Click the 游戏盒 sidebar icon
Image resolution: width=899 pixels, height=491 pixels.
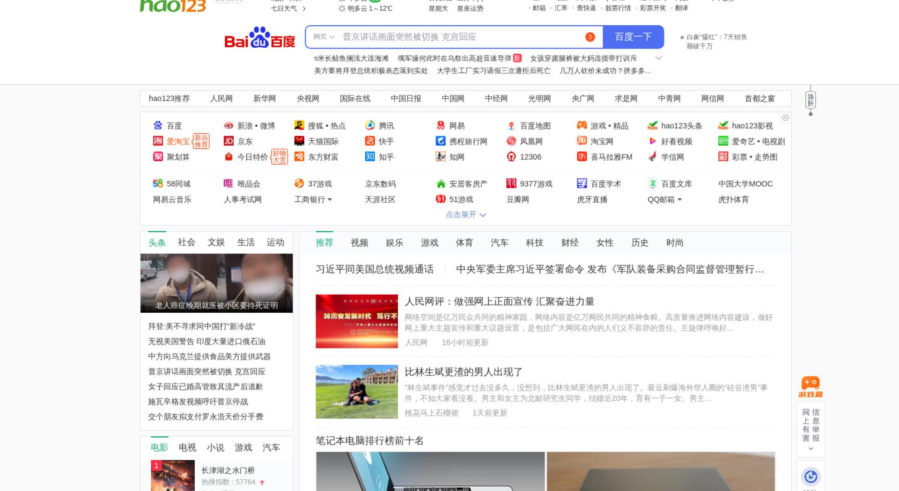pos(811,387)
